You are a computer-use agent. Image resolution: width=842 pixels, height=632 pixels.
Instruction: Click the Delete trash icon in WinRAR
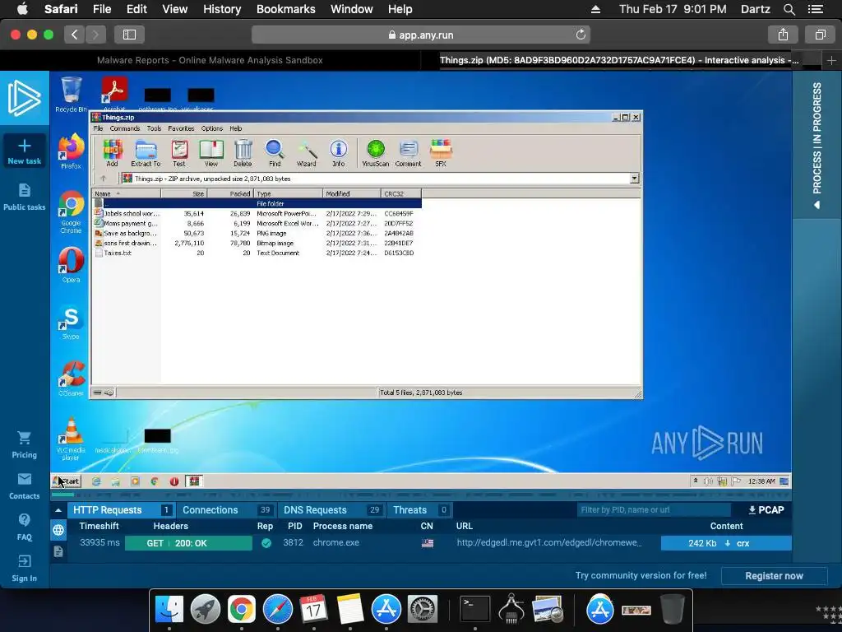point(243,152)
